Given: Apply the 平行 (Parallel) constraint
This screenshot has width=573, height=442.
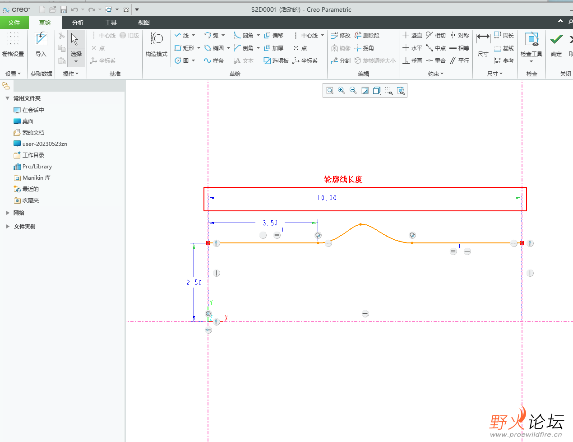Looking at the screenshot, I should (x=459, y=60).
